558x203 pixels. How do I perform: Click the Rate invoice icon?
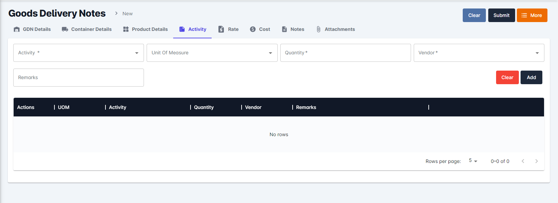221,29
